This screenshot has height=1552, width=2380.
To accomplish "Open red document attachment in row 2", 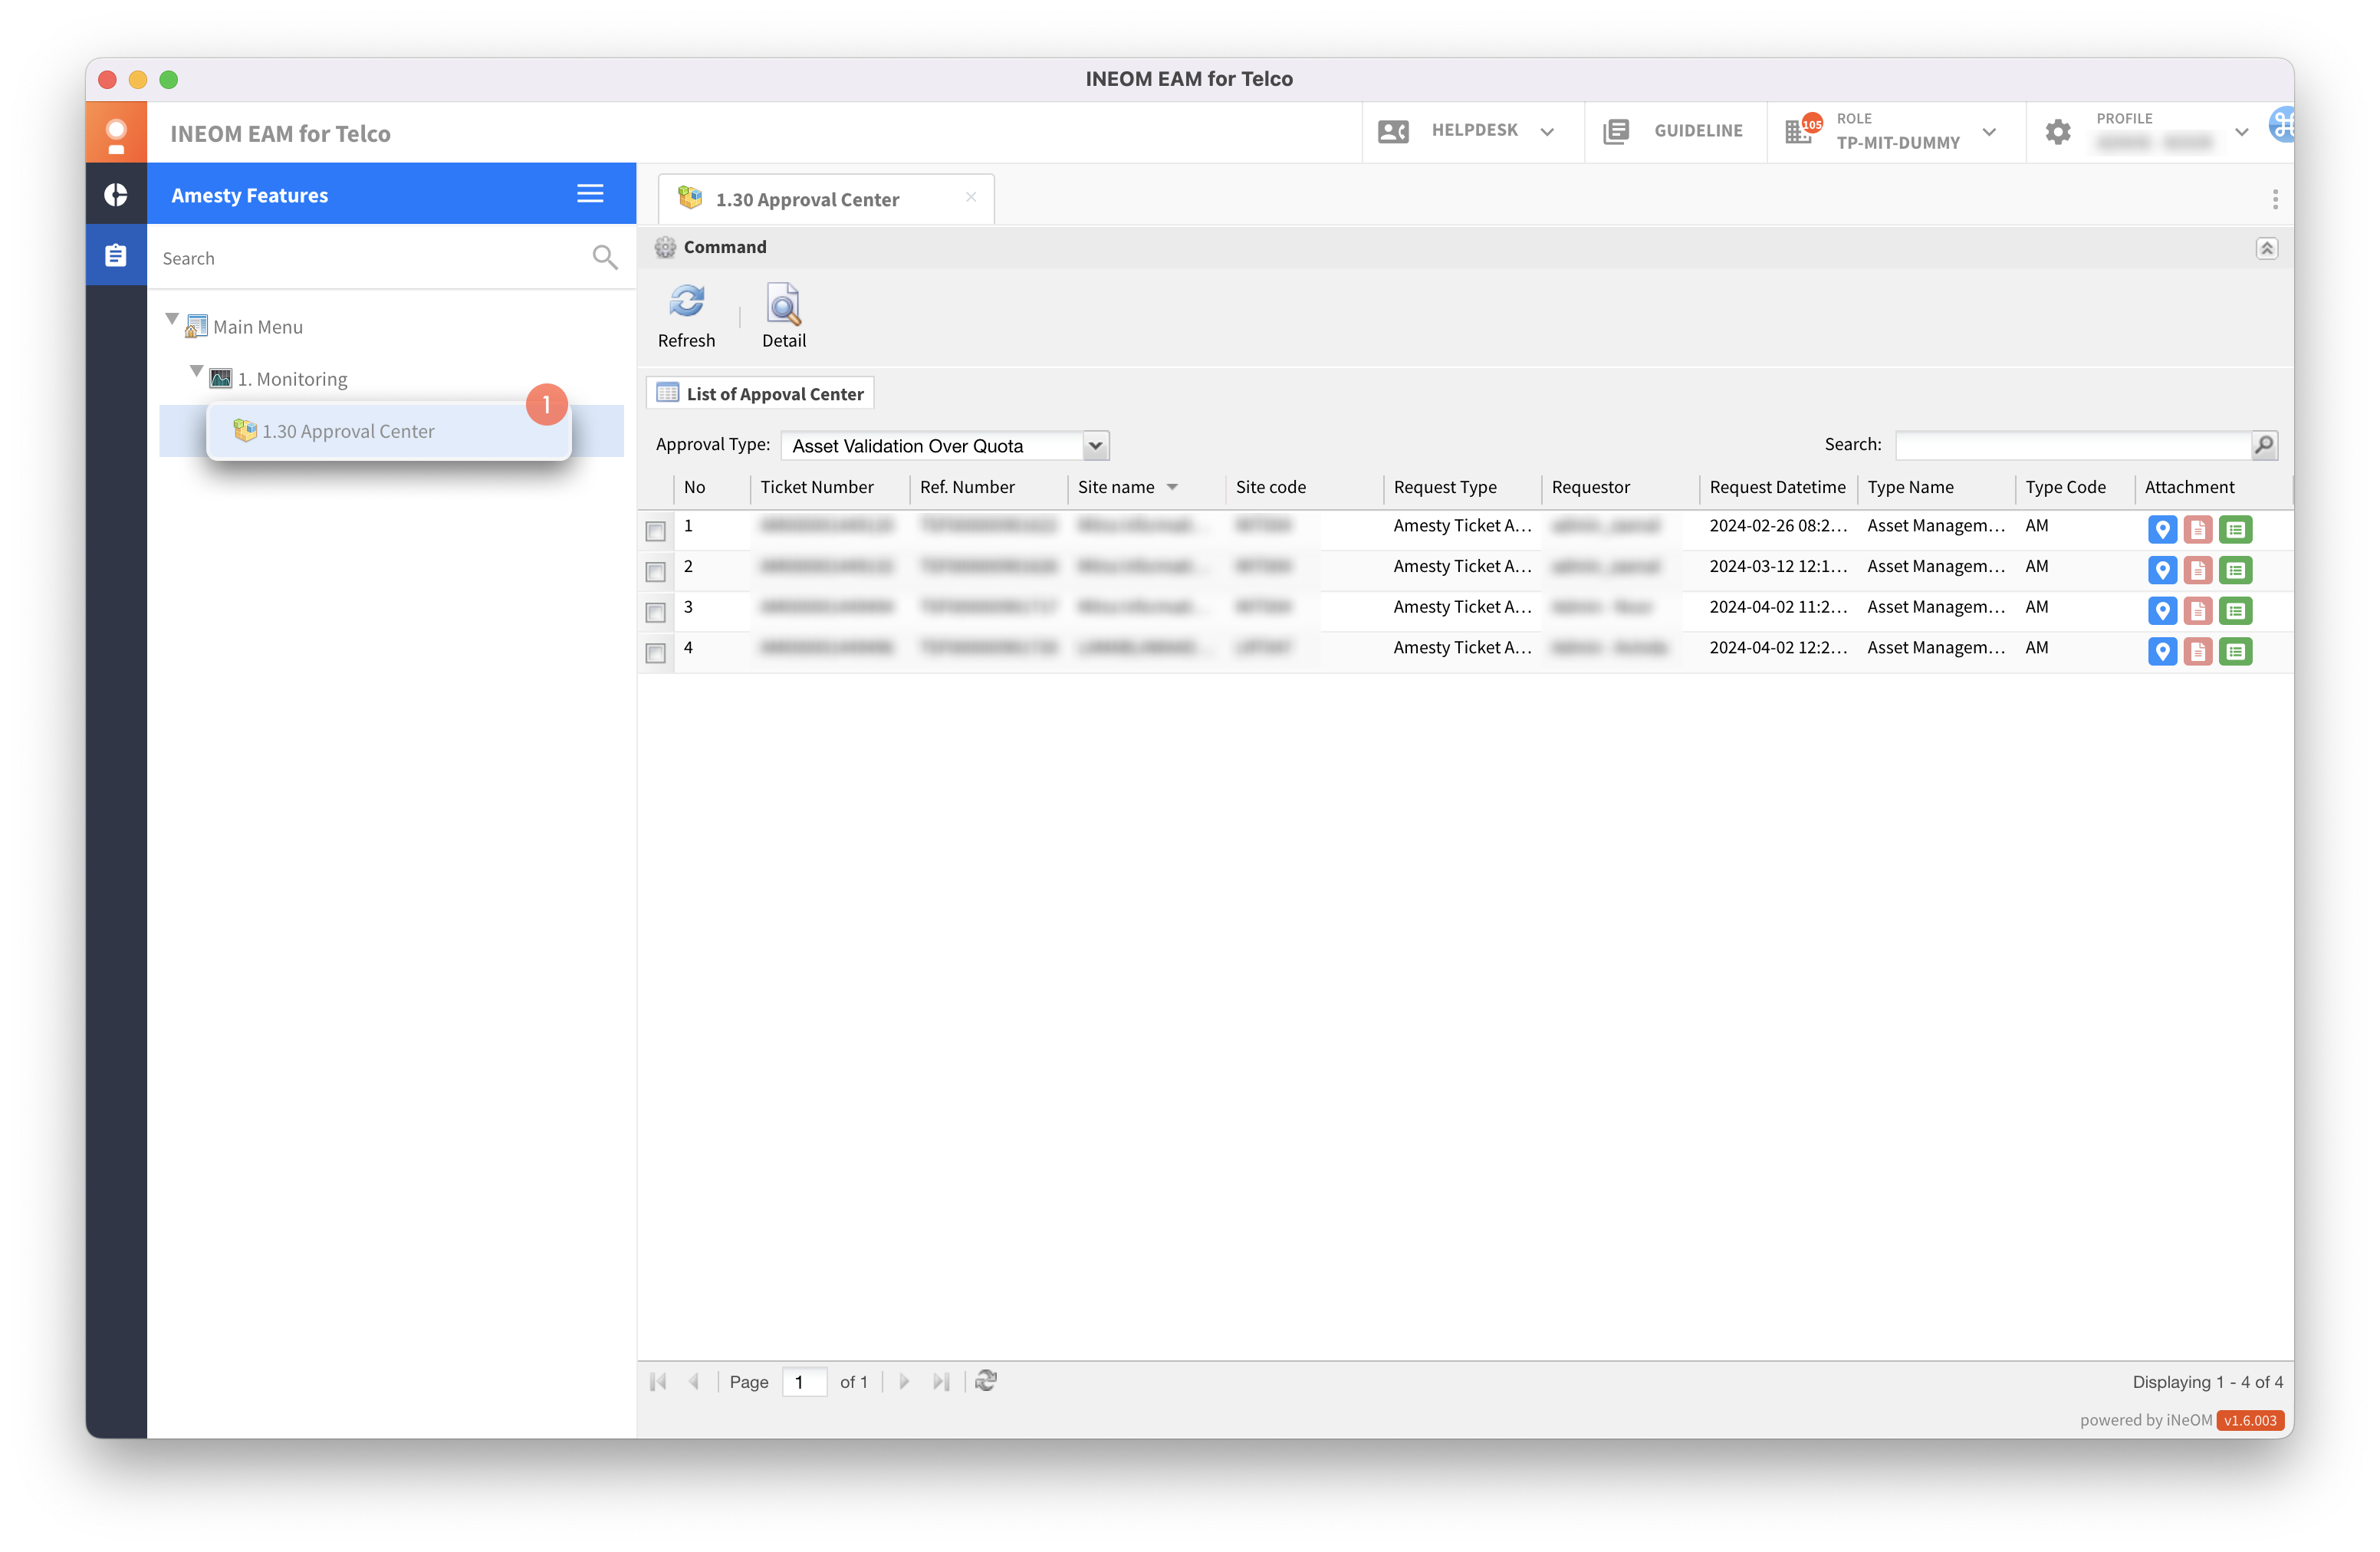I will (2197, 571).
